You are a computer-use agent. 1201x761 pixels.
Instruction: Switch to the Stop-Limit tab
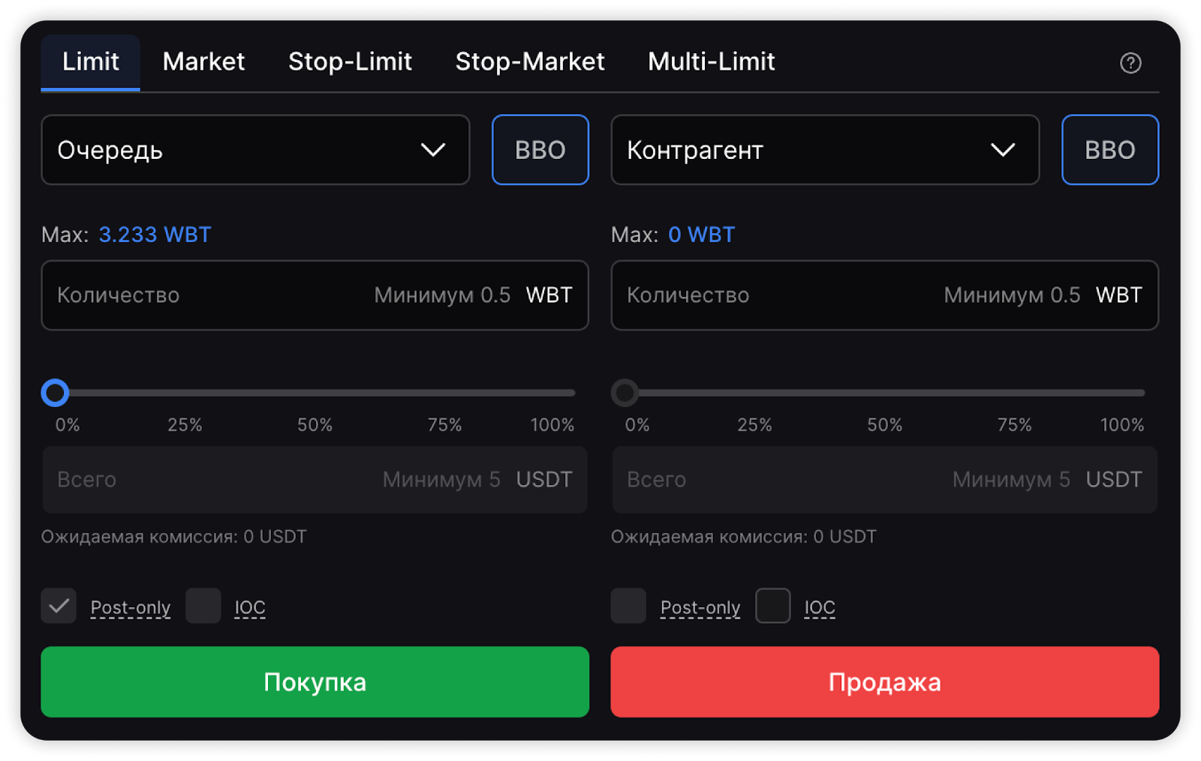(x=350, y=61)
